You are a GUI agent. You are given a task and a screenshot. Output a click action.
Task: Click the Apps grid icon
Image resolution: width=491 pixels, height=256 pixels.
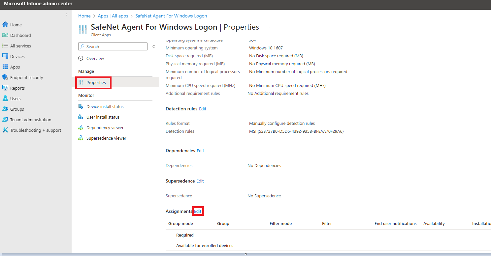click(5, 67)
